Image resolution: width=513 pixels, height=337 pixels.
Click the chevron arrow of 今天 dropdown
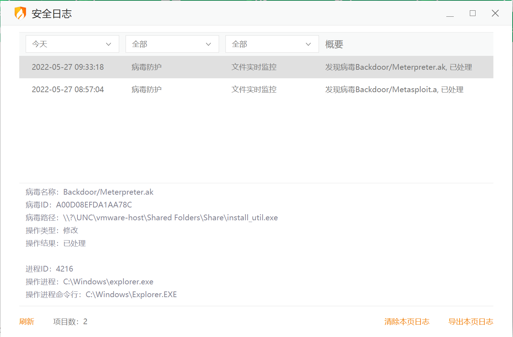108,44
